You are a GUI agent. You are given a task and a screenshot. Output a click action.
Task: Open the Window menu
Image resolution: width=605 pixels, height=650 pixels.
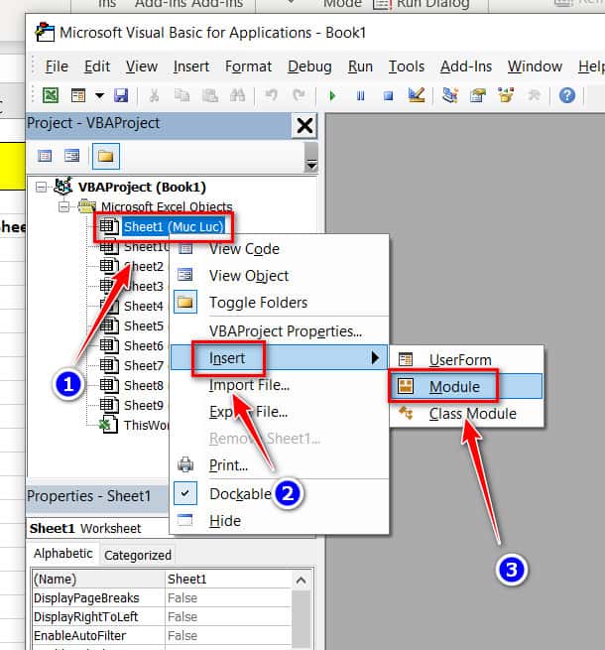pos(535,66)
